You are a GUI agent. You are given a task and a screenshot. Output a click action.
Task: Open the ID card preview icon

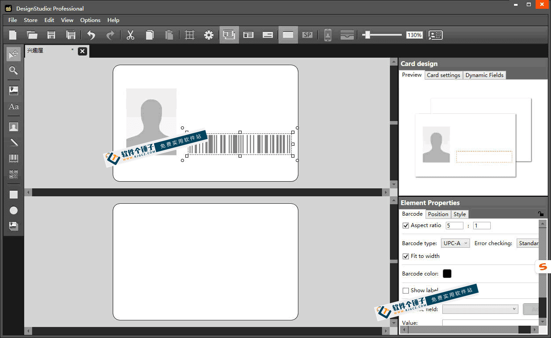(x=436, y=35)
